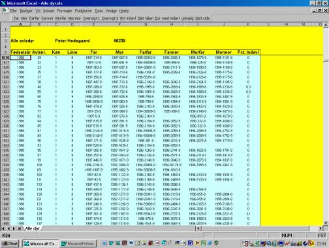Go to last sheet with tab arrow
Screen dimensions: 329x248
coord(20,228)
